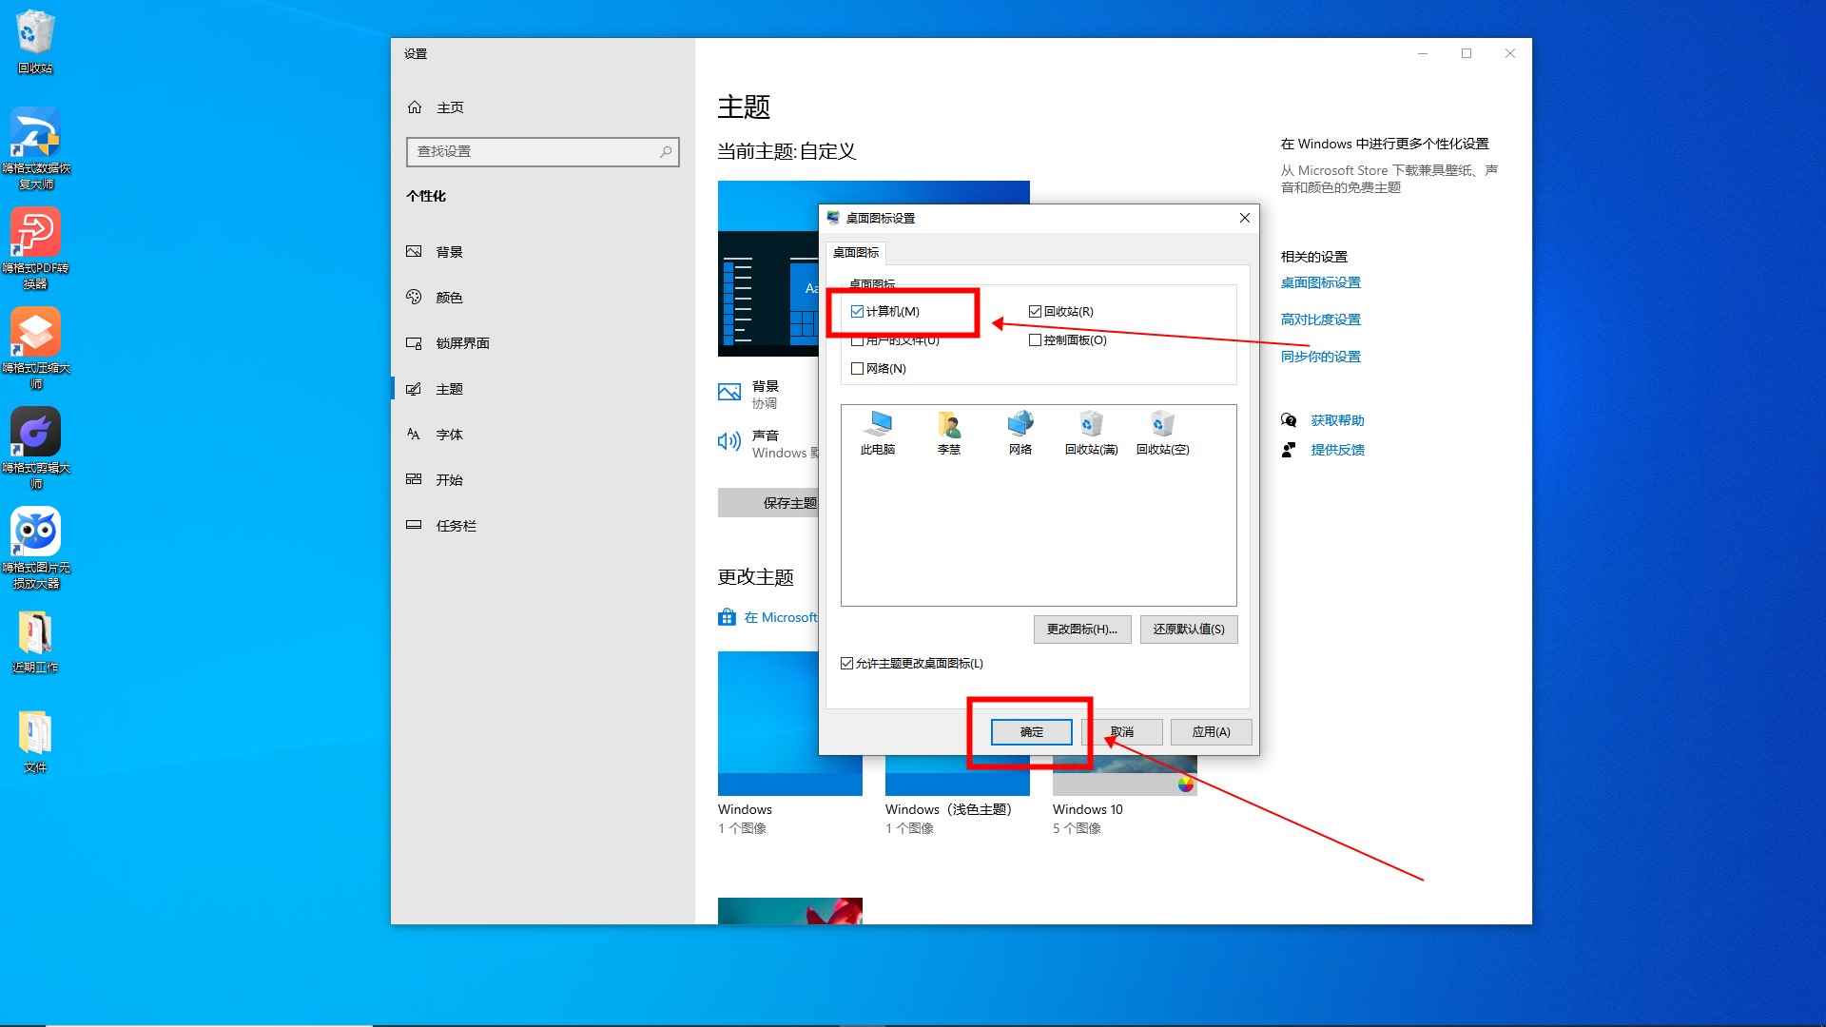Launch 嗨格式图片无损放大器
Screen dimensions: 1826x1027
click(x=35, y=533)
